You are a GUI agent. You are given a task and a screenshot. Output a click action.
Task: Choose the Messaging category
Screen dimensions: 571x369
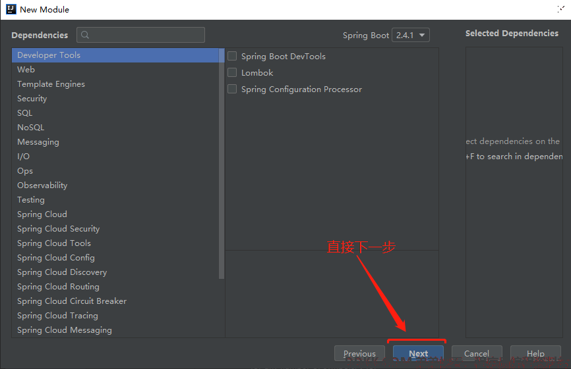coord(115,142)
